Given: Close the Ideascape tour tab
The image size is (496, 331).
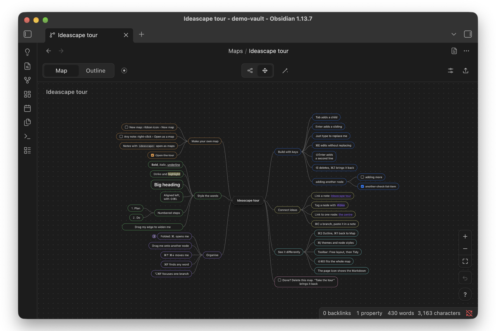Looking at the screenshot, I should (x=126, y=35).
